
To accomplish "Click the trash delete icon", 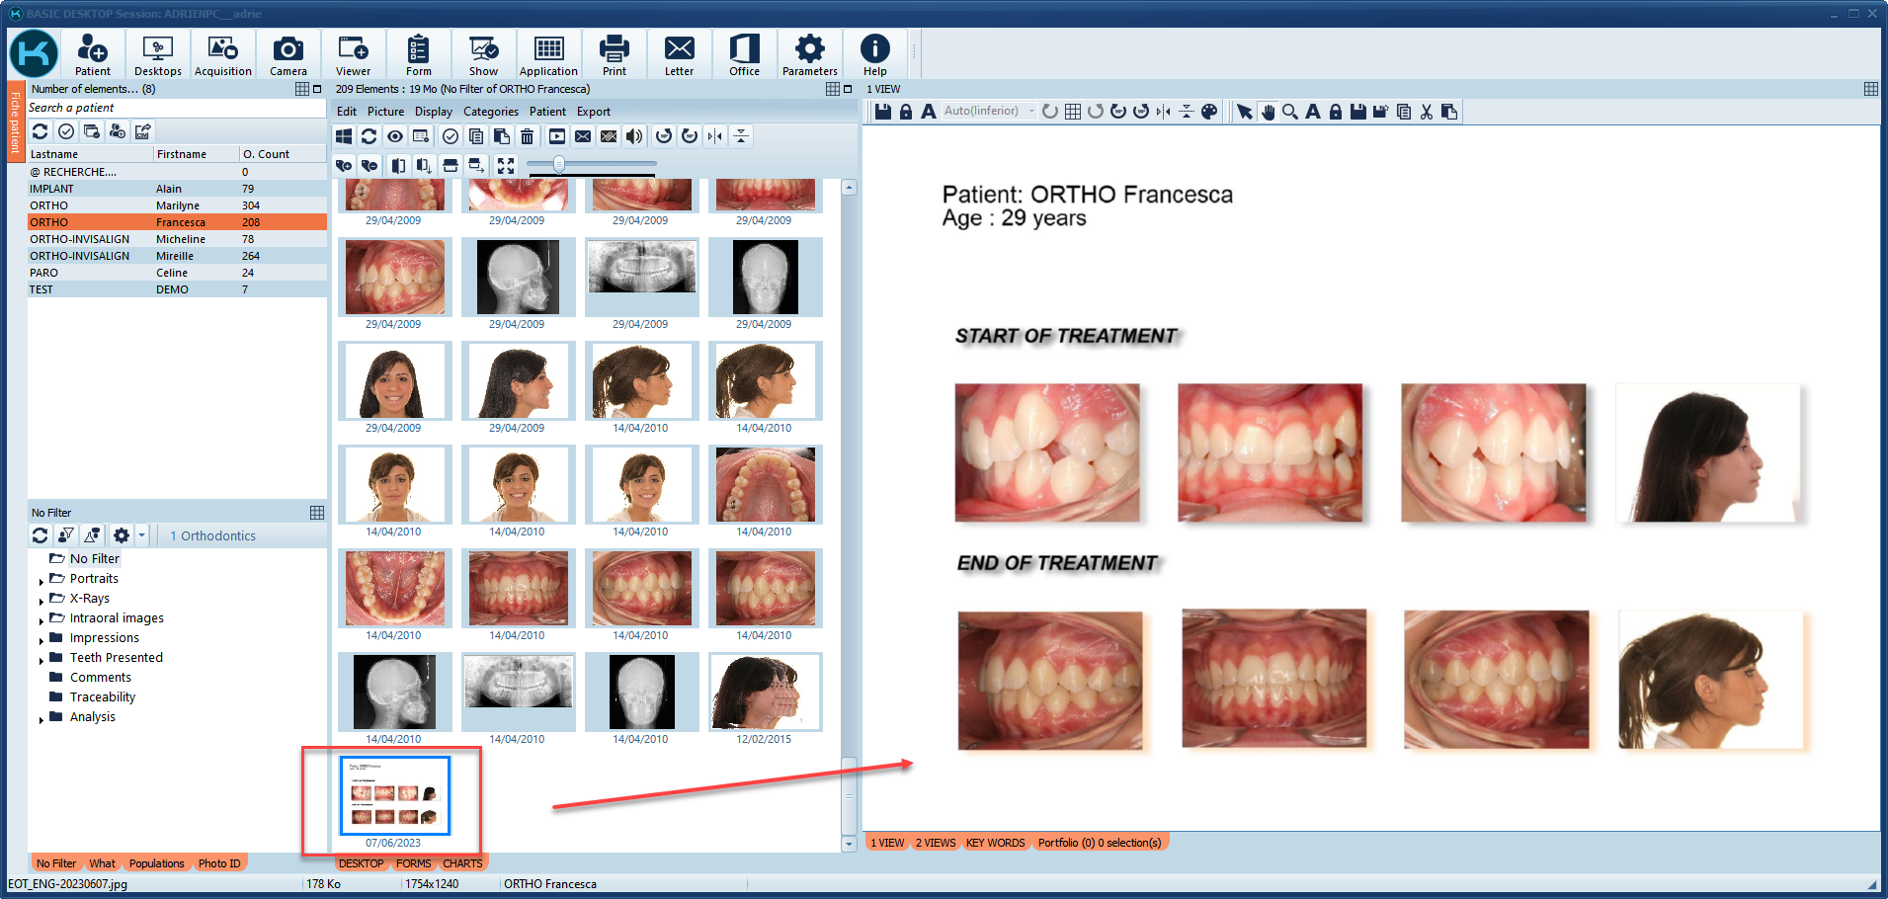I will click(528, 136).
